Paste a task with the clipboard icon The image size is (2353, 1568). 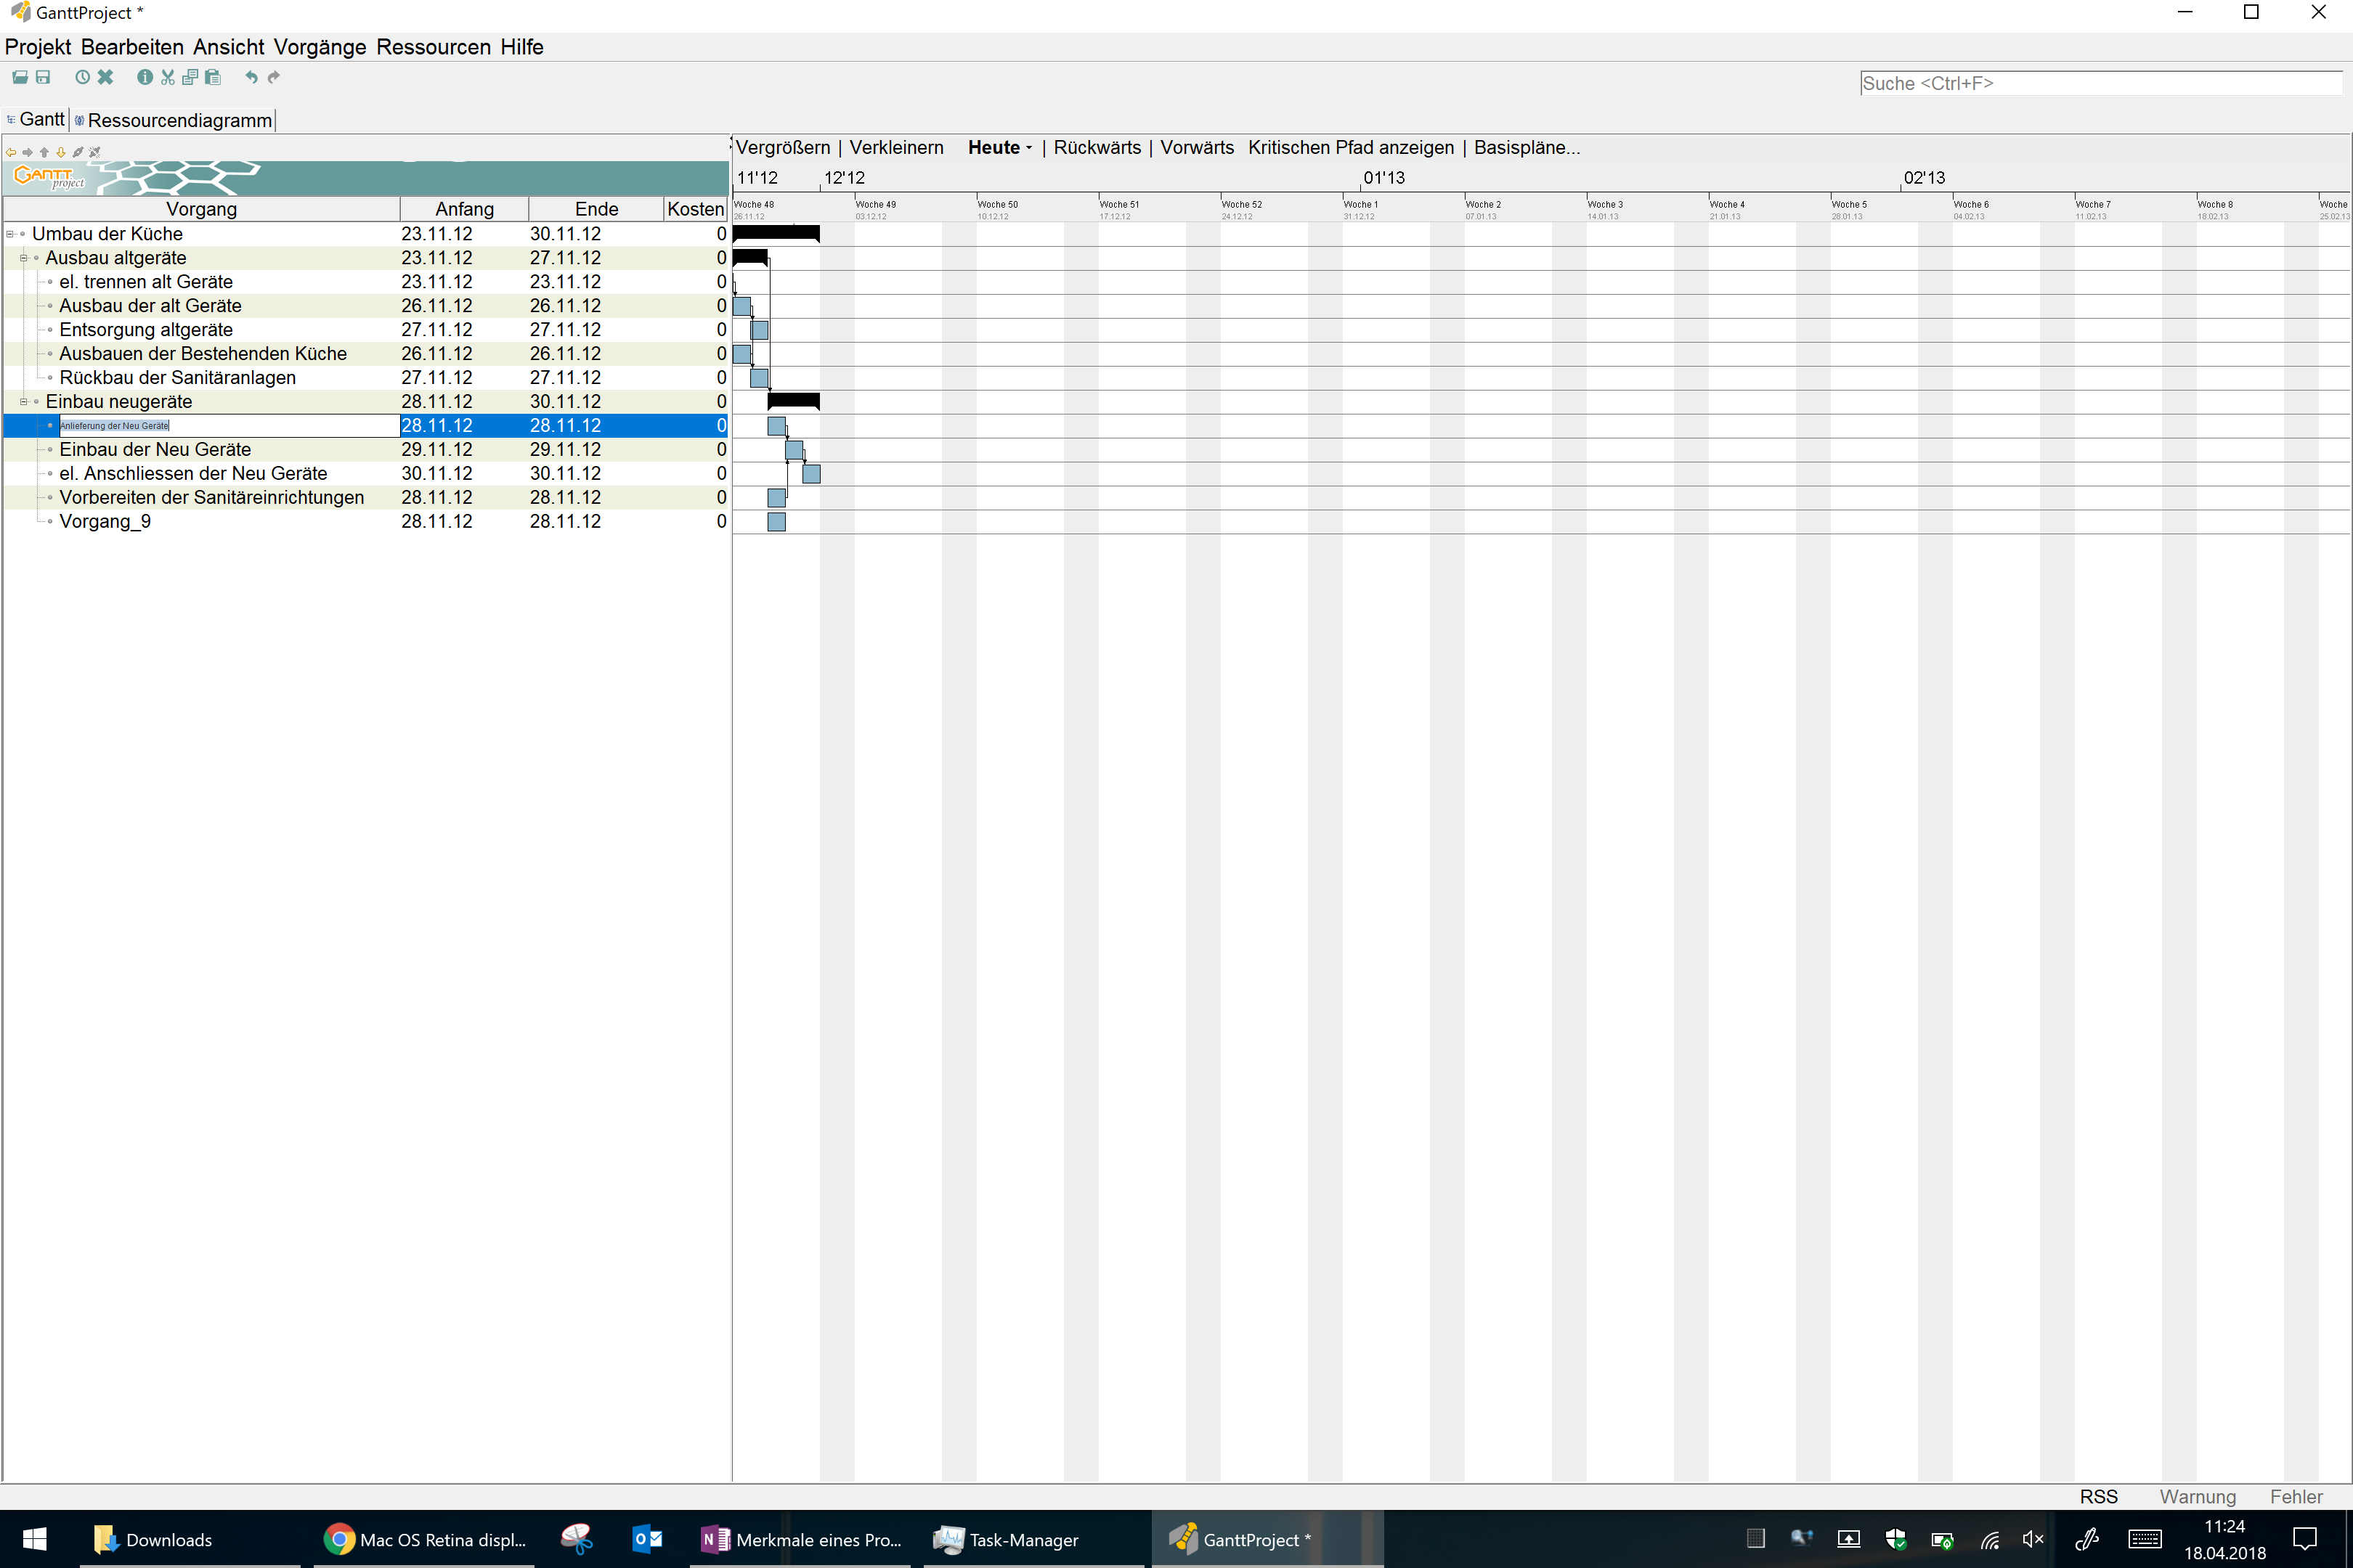tap(213, 77)
